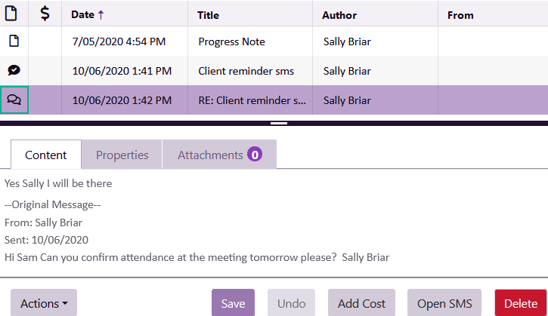Click the Author column header

coord(339,14)
